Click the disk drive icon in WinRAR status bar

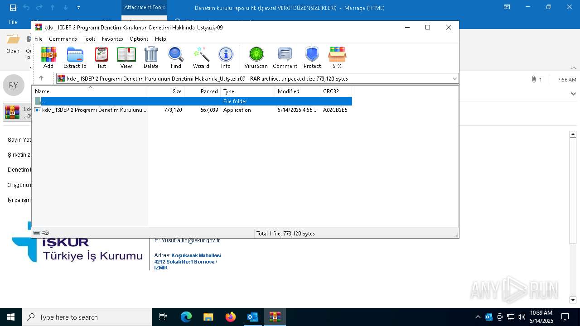[x=37, y=233]
